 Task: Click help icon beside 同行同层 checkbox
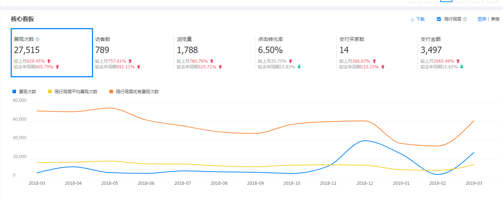(465, 19)
